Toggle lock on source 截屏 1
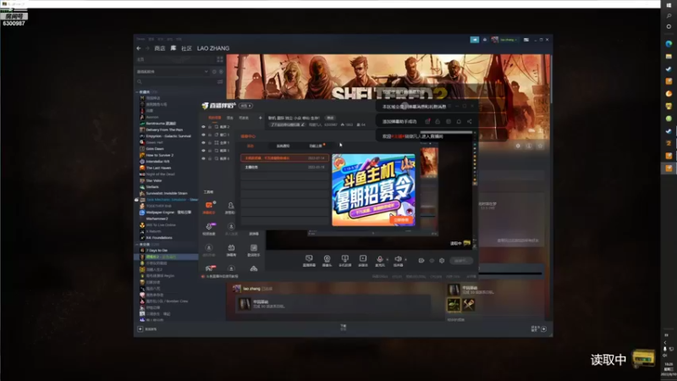Viewport: 677px width, 381px height. [210, 151]
